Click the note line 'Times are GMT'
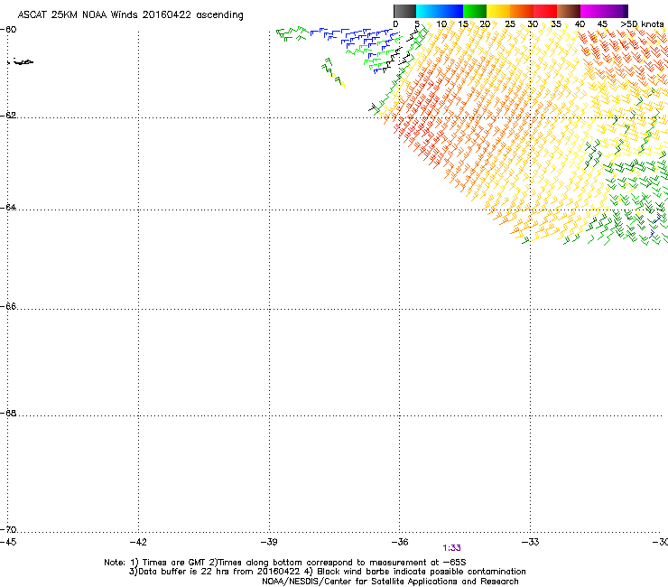 coord(174,563)
